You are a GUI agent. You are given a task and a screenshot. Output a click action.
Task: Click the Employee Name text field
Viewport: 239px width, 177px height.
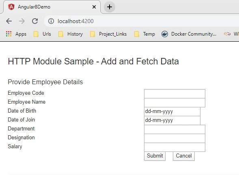[174, 102]
